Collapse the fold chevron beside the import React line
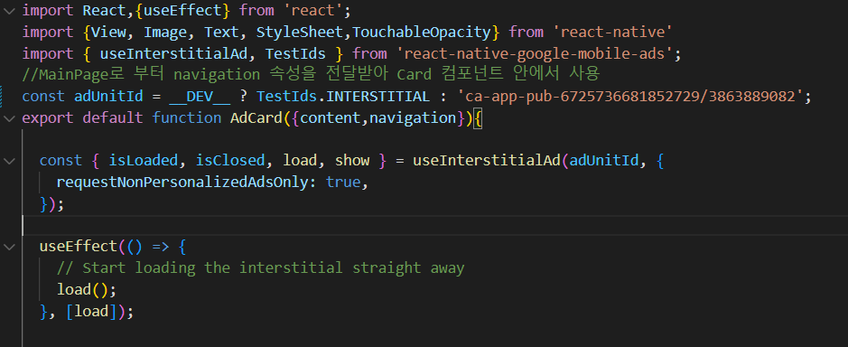The width and height of the screenshot is (848, 347). pyautogui.click(x=9, y=10)
